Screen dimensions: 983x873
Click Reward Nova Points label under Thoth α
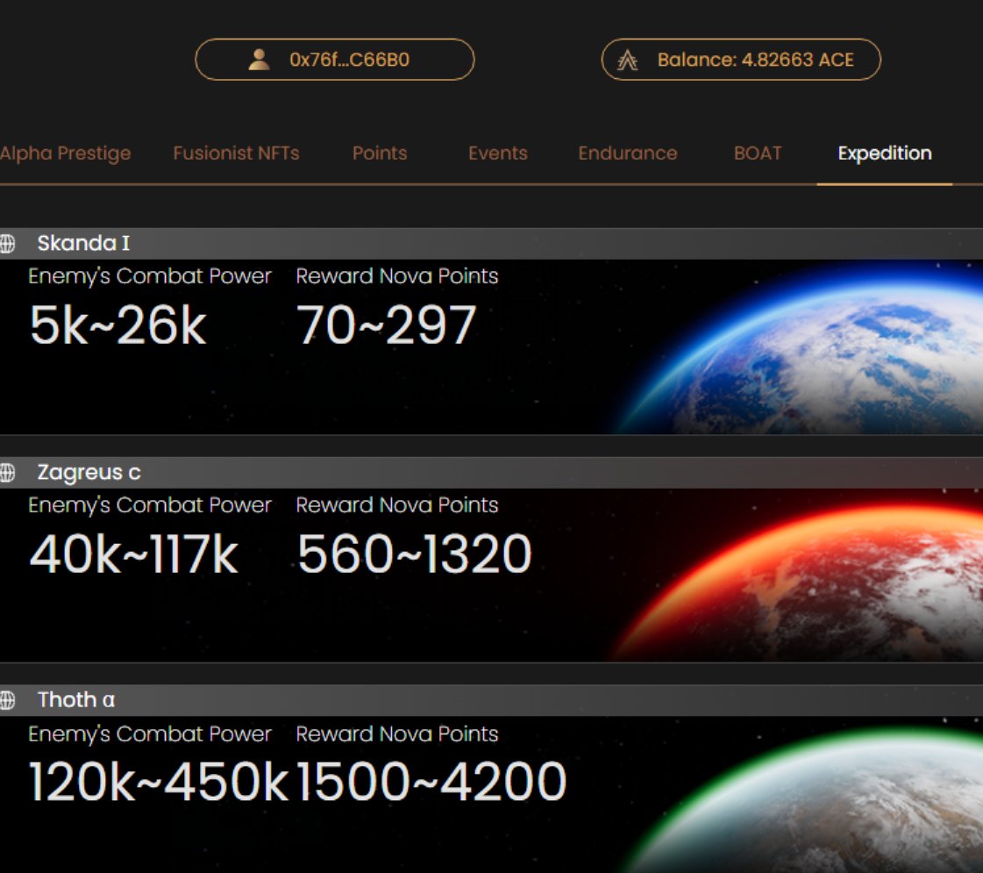click(397, 734)
